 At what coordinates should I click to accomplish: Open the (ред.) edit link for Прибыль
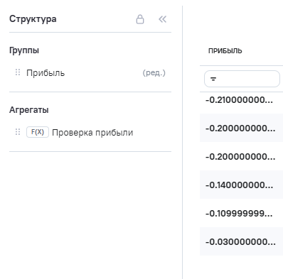pos(154,72)
